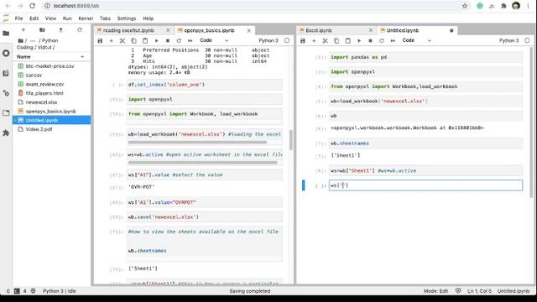The image size is (537, 302).
Task: Click the New Folder icon in file browser
Action: tap(42, 30)
